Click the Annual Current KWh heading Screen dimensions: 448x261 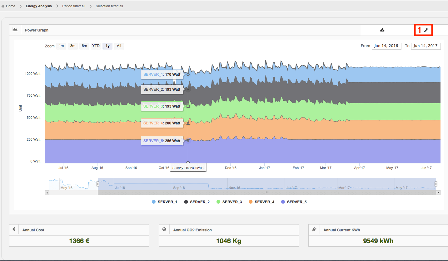(x=342, y=230)
